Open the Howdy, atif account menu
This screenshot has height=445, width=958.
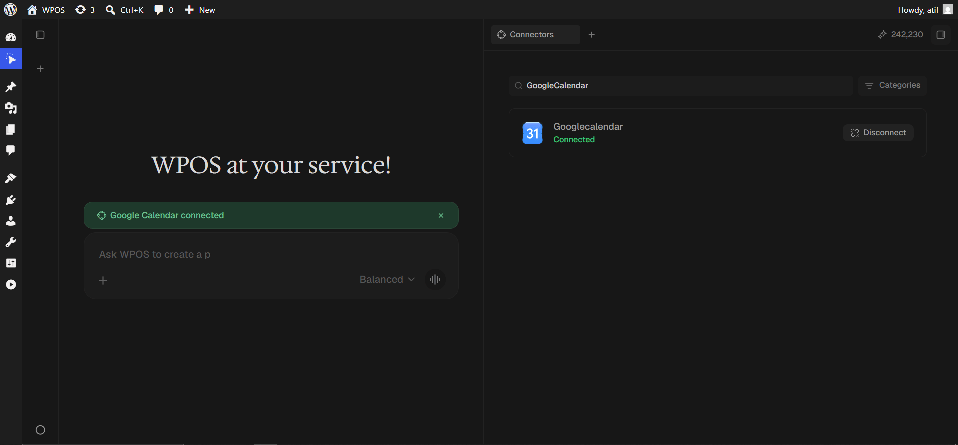click(925, 10)
